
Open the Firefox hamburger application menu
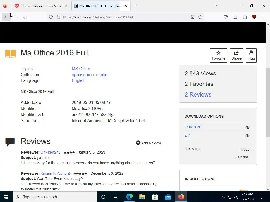(264, 17)
